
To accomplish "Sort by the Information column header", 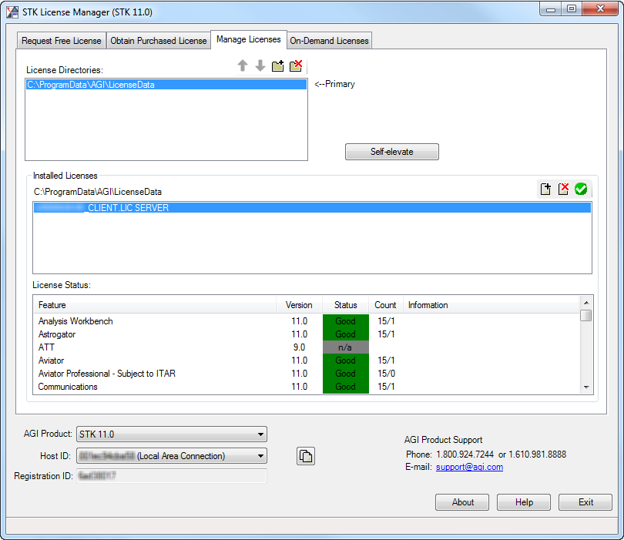I will click(491, 305).
